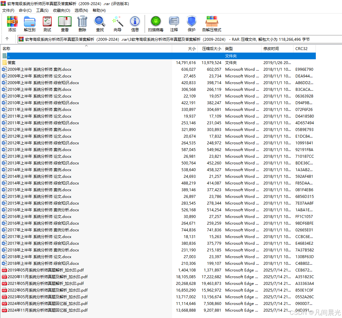Click Word icon of 2009年上半年 案例.docx
The width and height of the screenshot is (342, 318).
[x=4, y=69]
